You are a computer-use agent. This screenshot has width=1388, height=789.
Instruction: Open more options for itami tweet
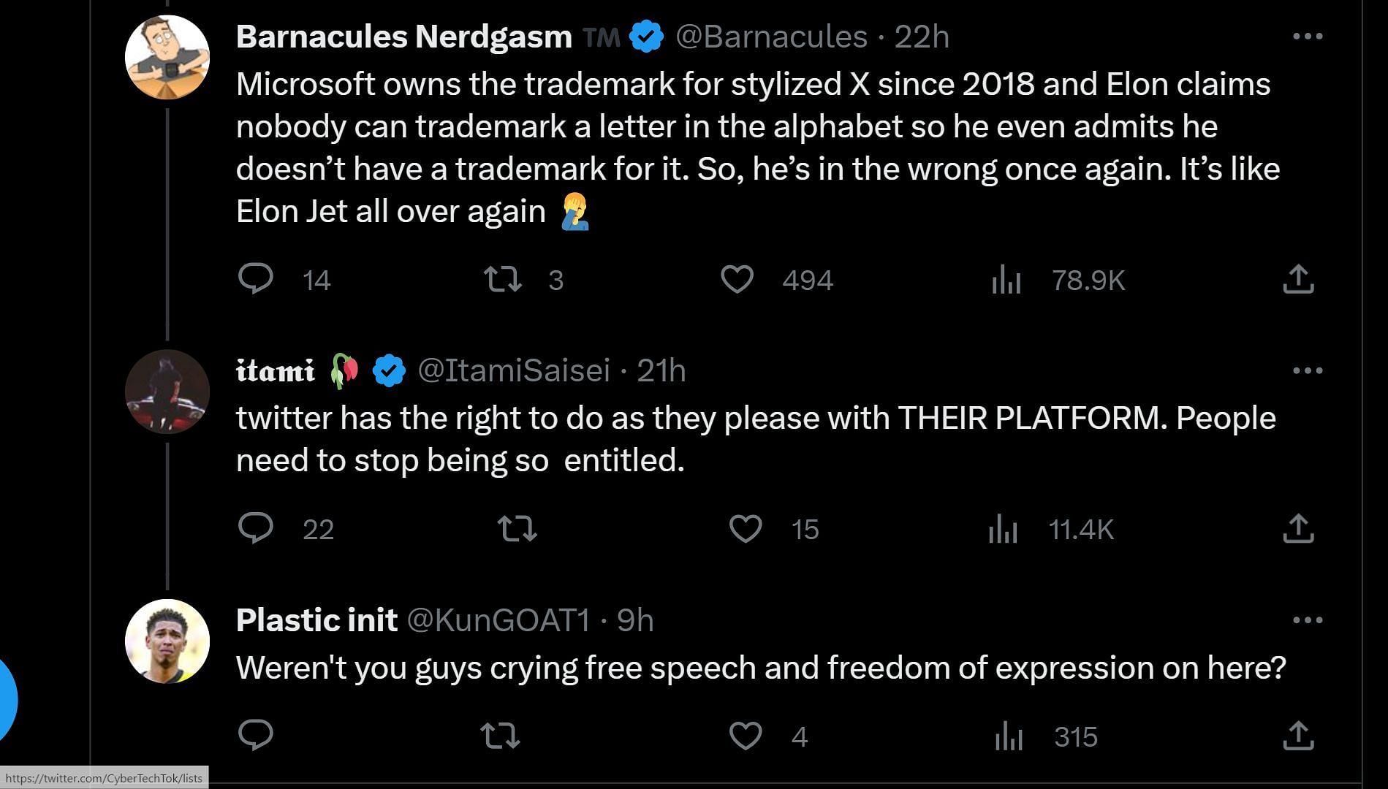tap(1307, 370)
